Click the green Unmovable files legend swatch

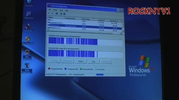[x=81, y=69]
